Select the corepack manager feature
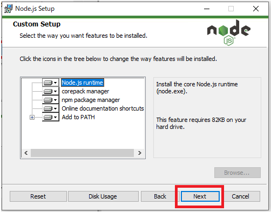Image resolution: width=271 pixels, height=212 pixels. (85, 91)
